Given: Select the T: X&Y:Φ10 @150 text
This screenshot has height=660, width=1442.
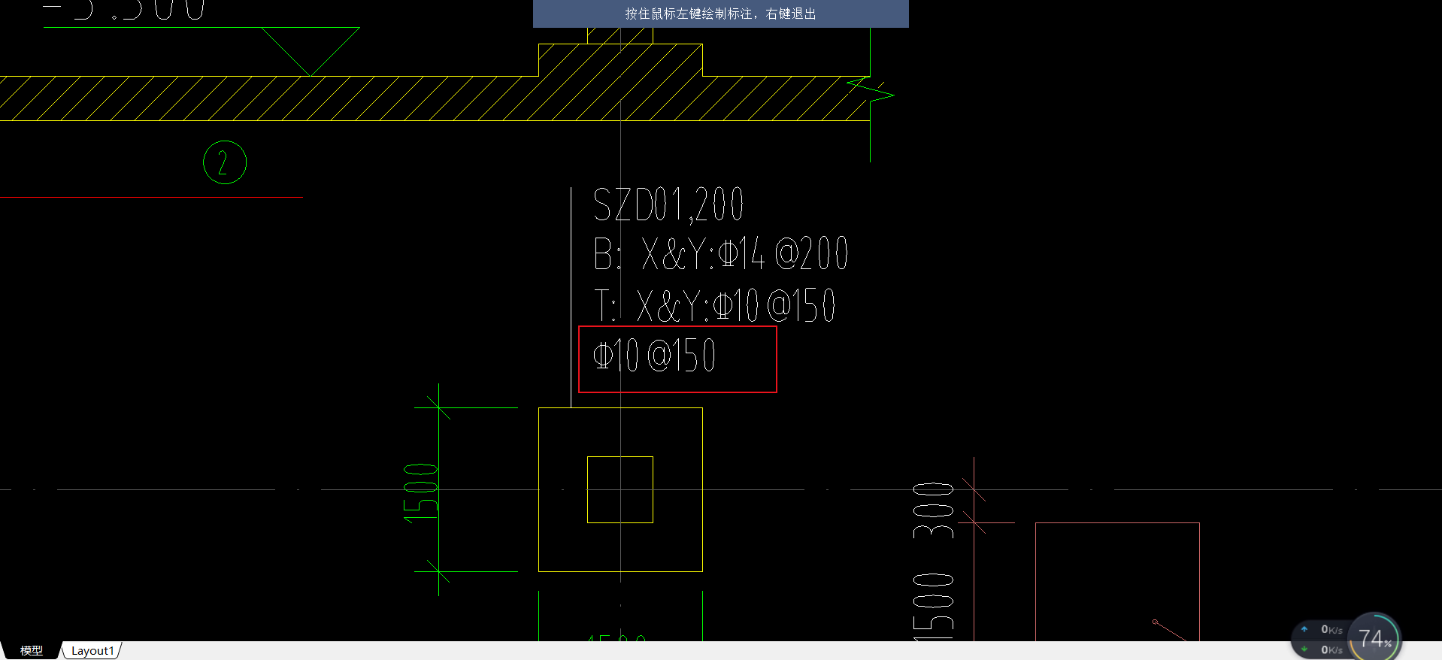Looking at the screenshot, I should coord(714,306).
